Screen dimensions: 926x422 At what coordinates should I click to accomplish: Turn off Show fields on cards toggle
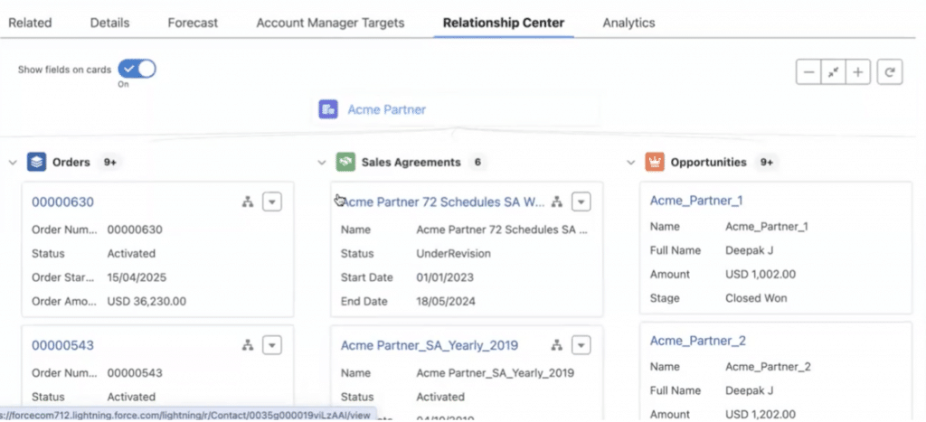tap(137, 69)
